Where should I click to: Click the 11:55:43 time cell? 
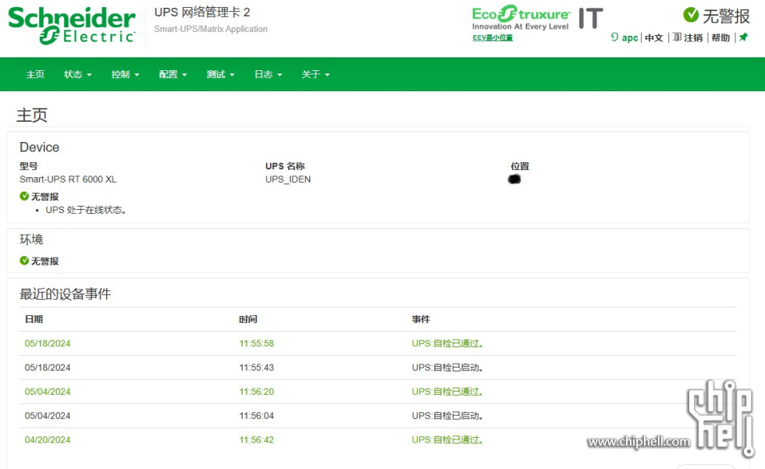point(257,367)
